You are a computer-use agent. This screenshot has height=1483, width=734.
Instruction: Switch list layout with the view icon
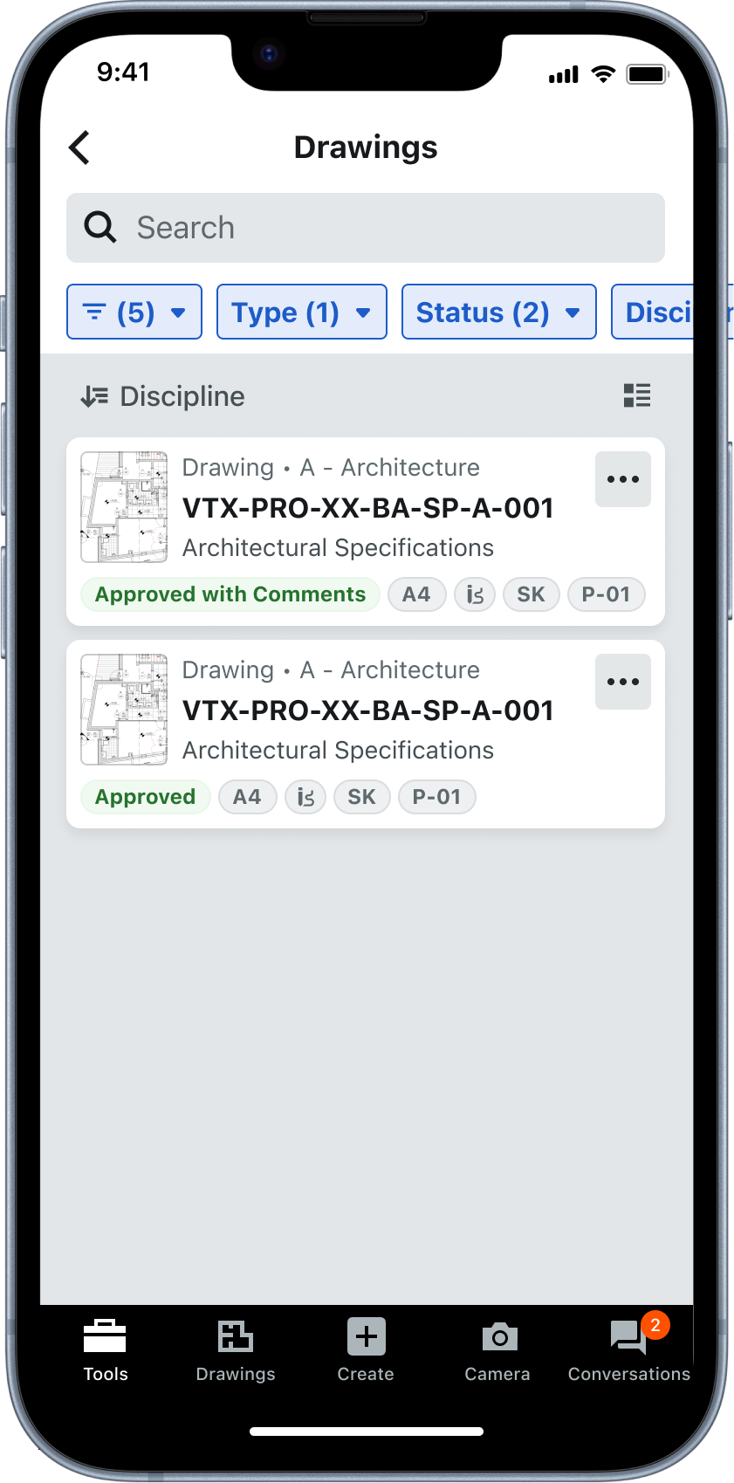637,395
